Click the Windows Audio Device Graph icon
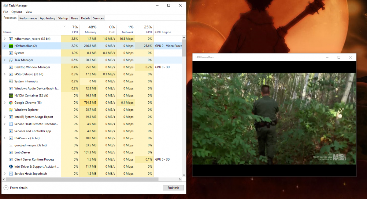The width and height of the screenshot is (367, 199). 11,89
